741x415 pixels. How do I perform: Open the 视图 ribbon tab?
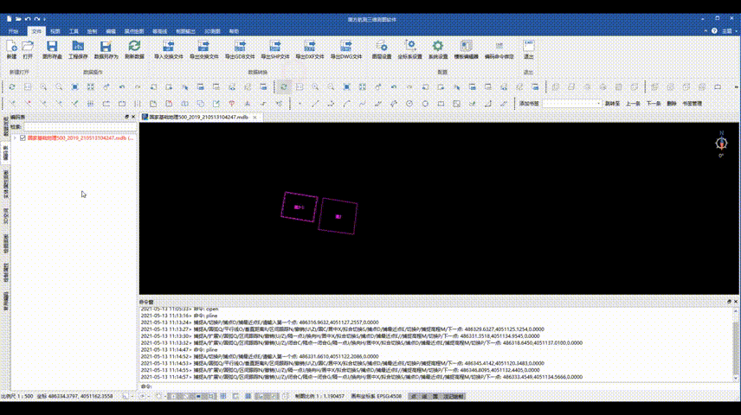[55, 30]
